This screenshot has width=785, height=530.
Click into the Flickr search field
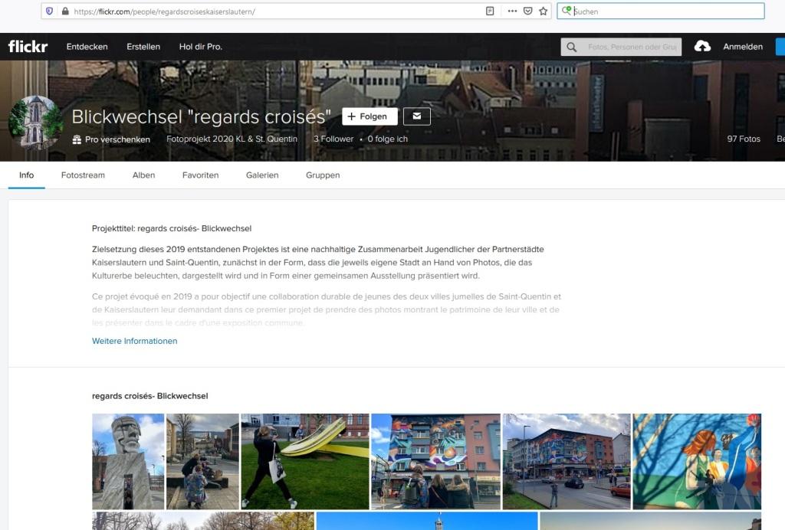point(630,47)
